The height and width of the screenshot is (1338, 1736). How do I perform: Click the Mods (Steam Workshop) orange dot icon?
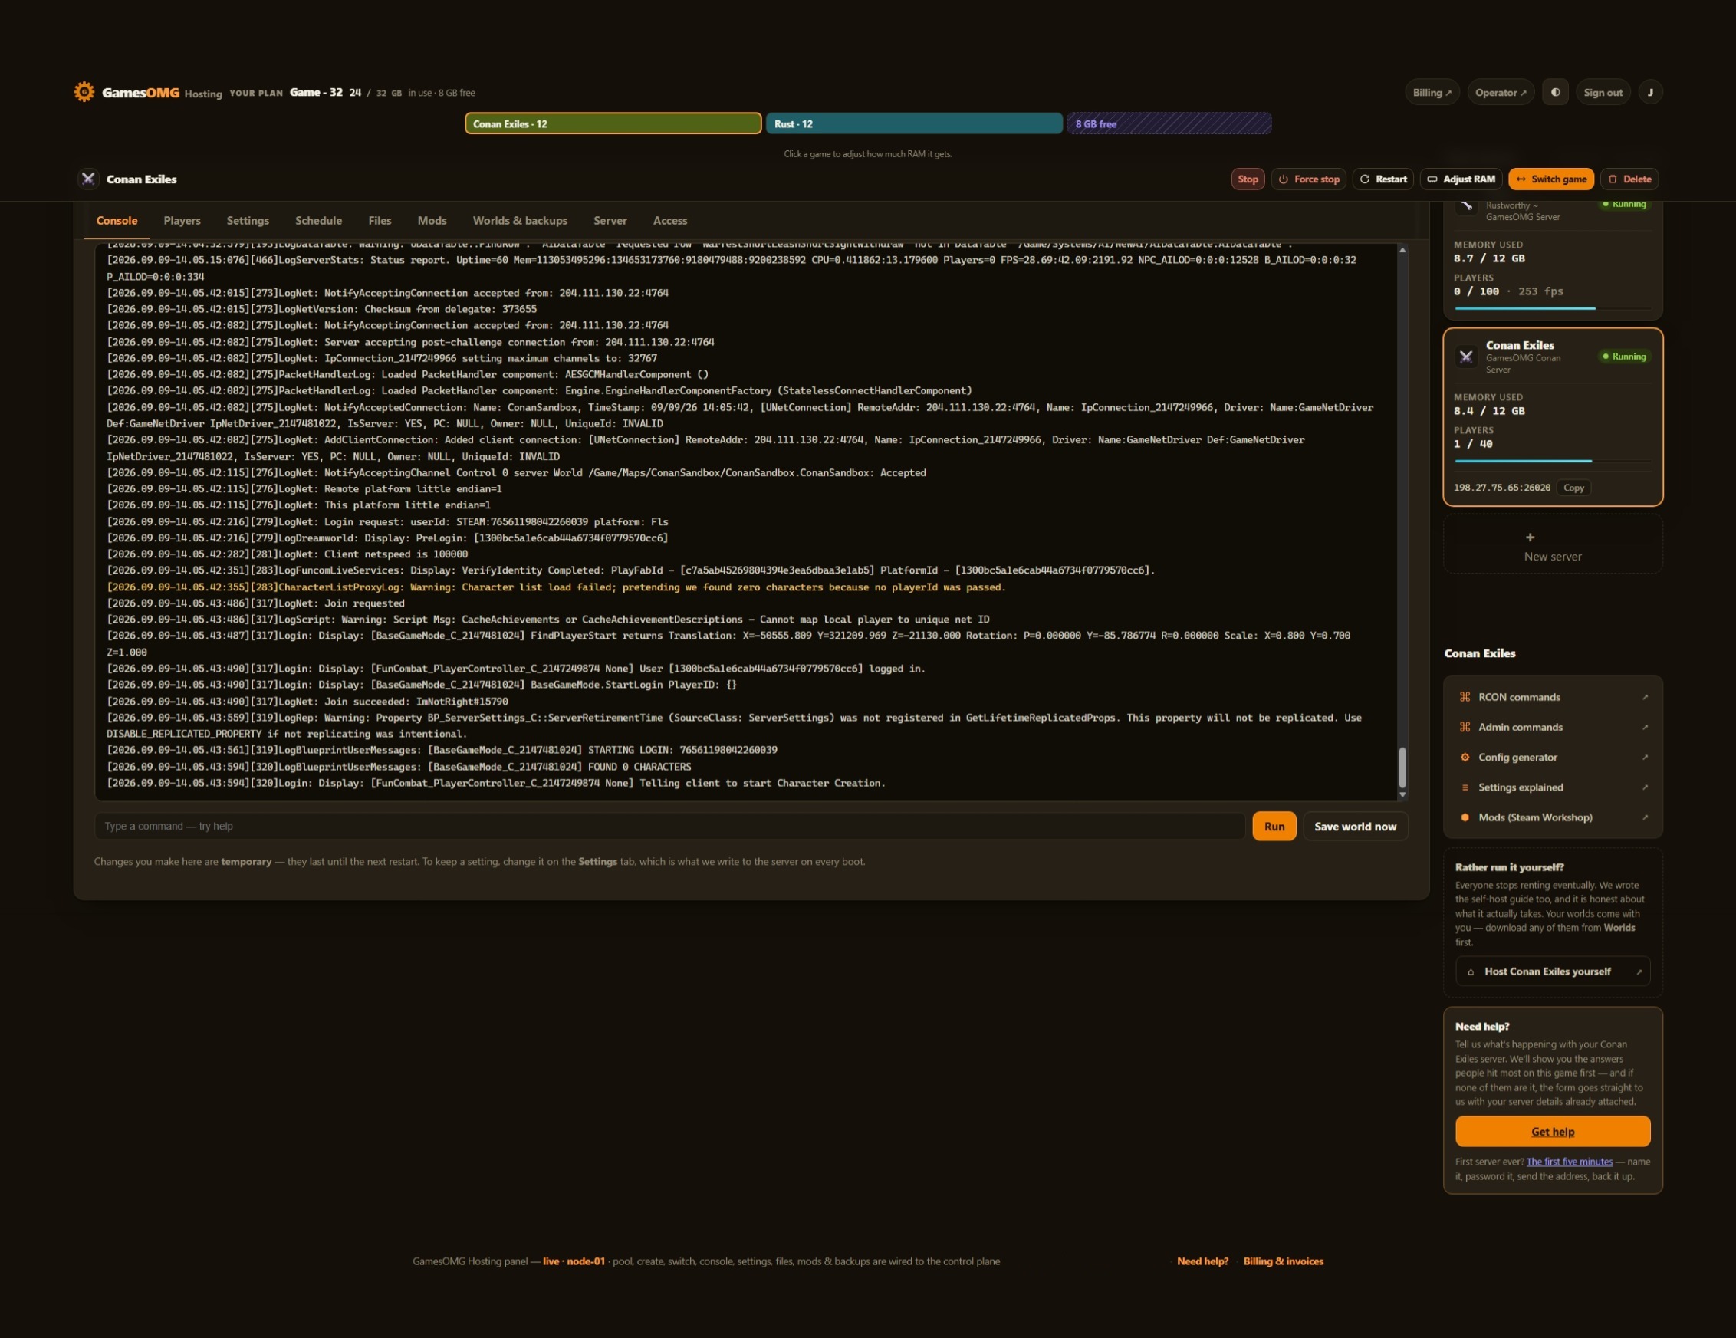click(1464, 817)
